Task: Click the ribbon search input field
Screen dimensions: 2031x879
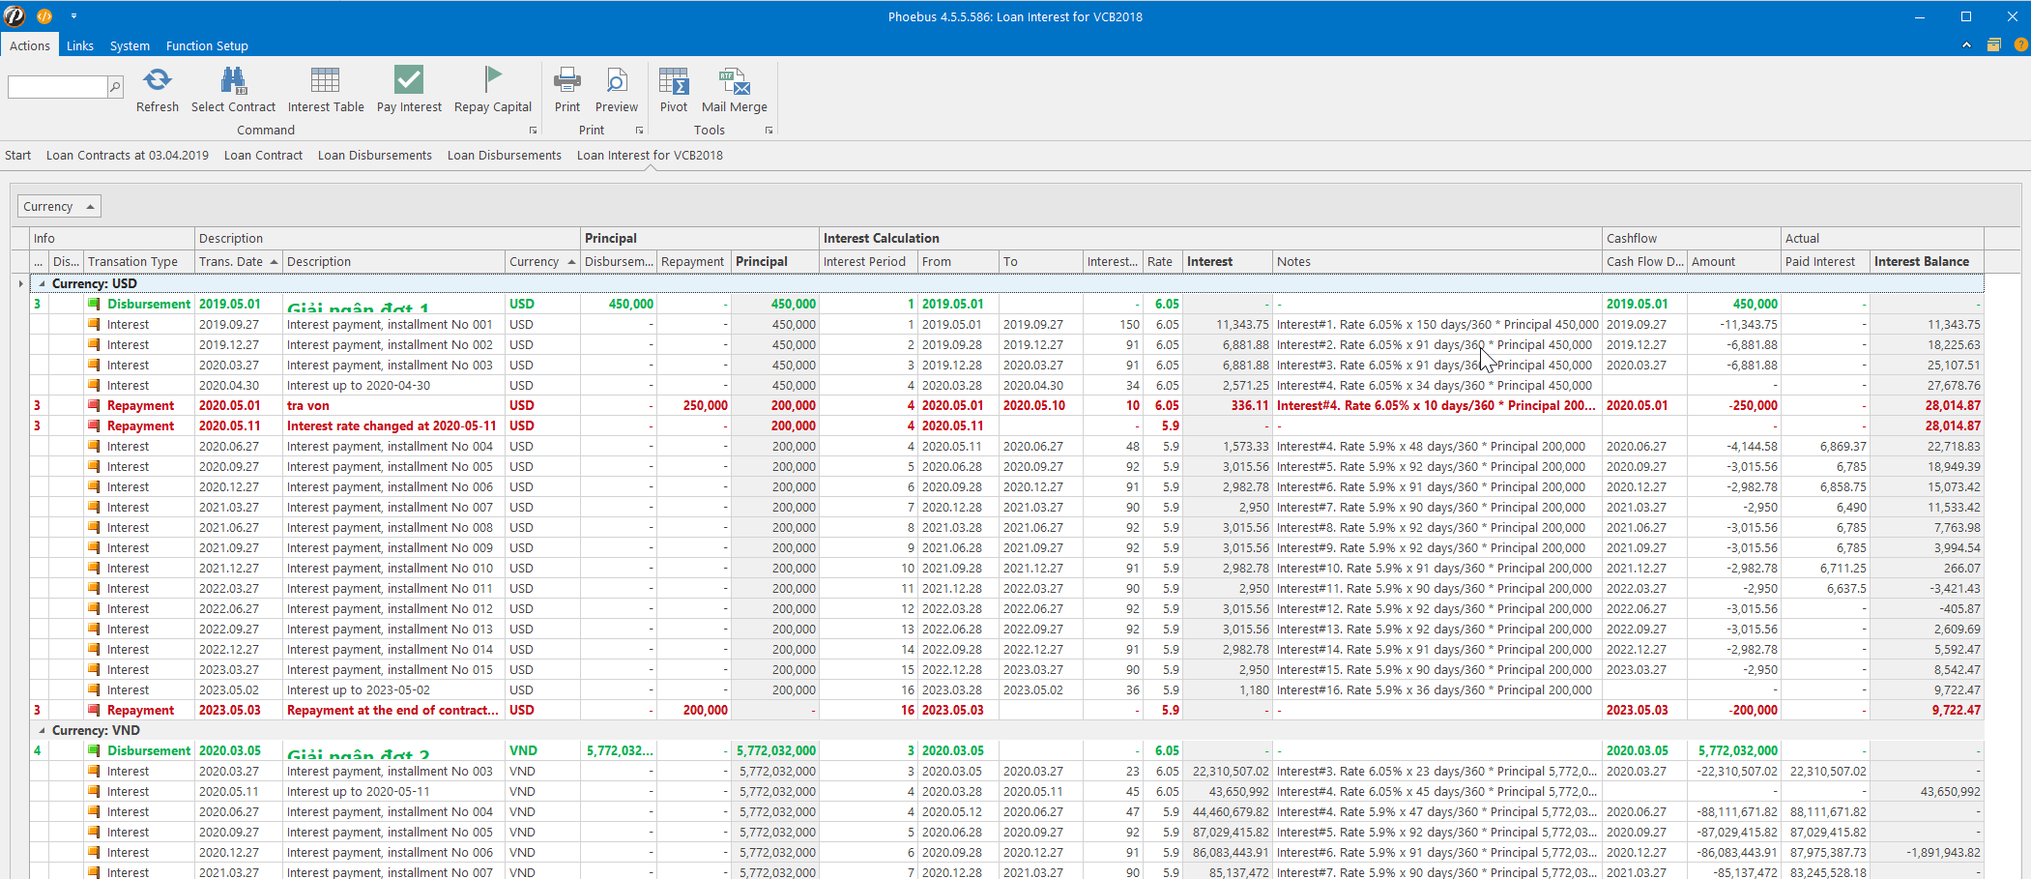Action: pos(57,87)
